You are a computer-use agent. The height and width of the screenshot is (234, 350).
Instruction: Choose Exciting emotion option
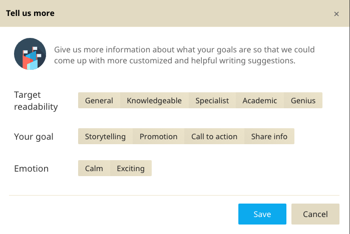(131, 168)
